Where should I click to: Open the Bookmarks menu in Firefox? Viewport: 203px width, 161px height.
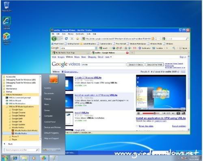pyautogui.click(x=80, y=34)
